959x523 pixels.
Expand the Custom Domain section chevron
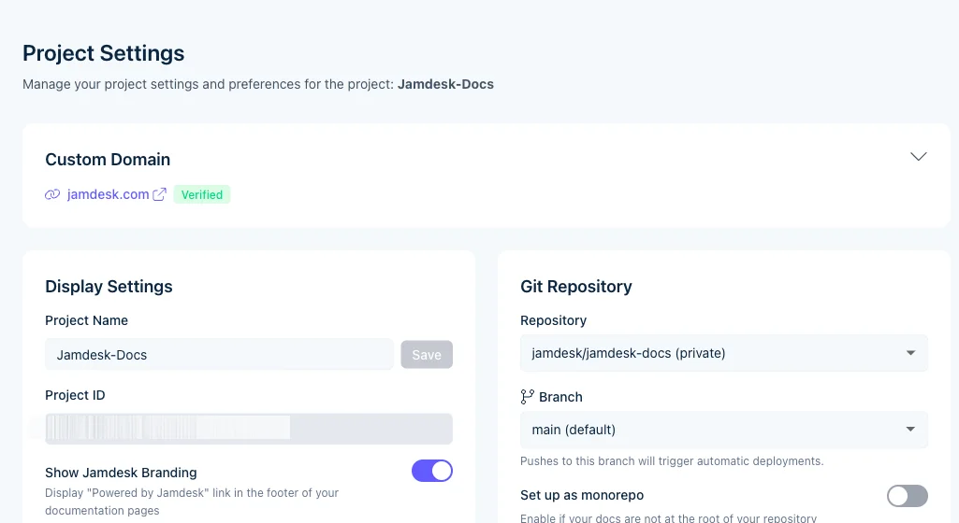click(x=919, y=157)
